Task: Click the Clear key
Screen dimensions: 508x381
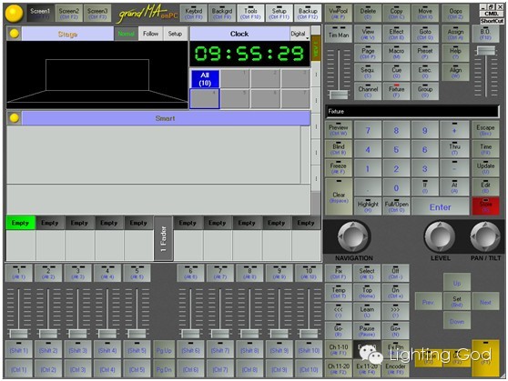Action: pyautogui.click(x=339, y=196)
